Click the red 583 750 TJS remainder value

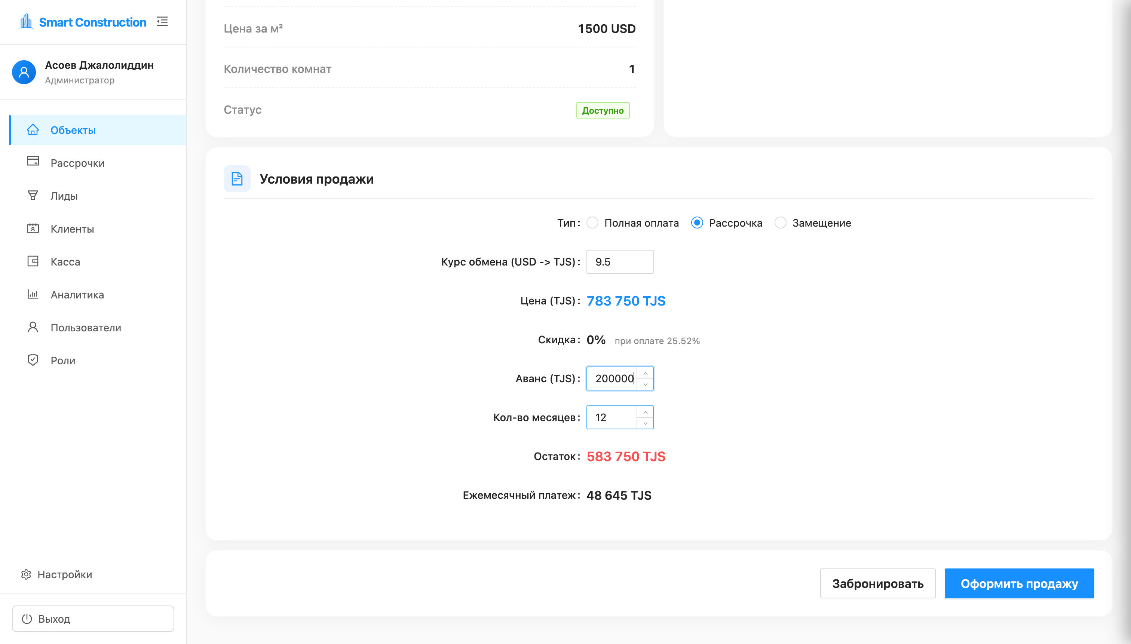626,456
